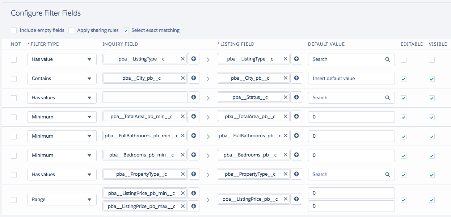This screenshot has height=217, width=451.
Task: Click the search icon in PropertyType default value
Action: click(388, 174)
